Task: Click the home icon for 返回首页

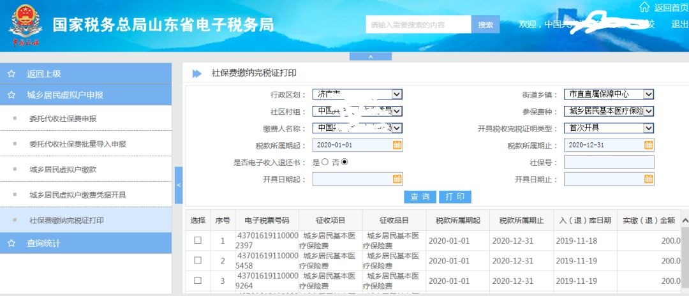Action: 644,8
